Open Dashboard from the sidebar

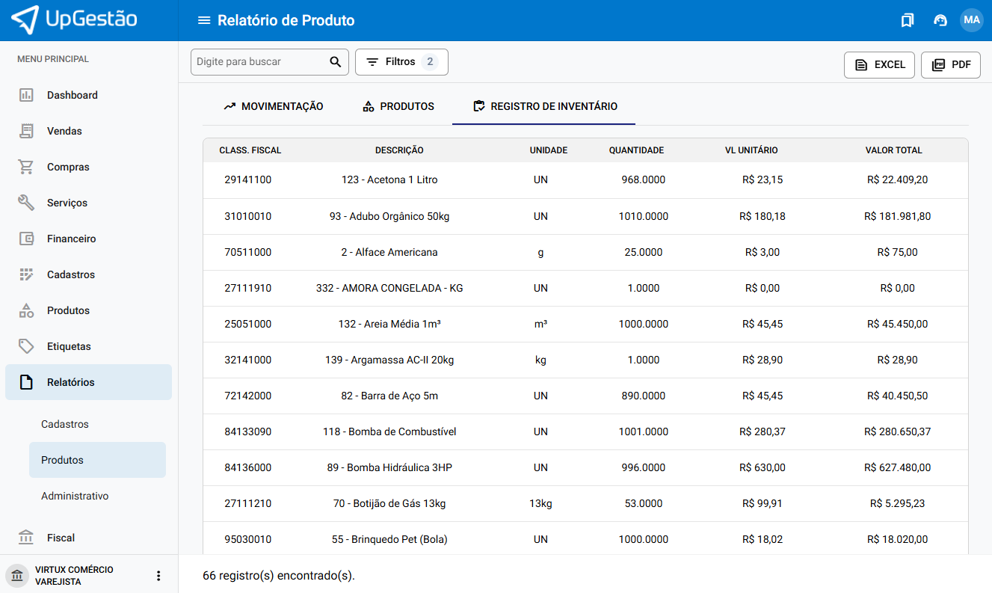point(73,95)
